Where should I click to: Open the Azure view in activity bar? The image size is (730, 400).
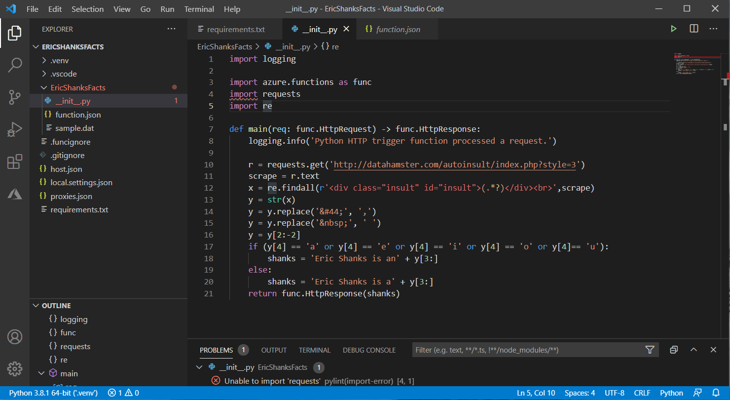point(15,194)
